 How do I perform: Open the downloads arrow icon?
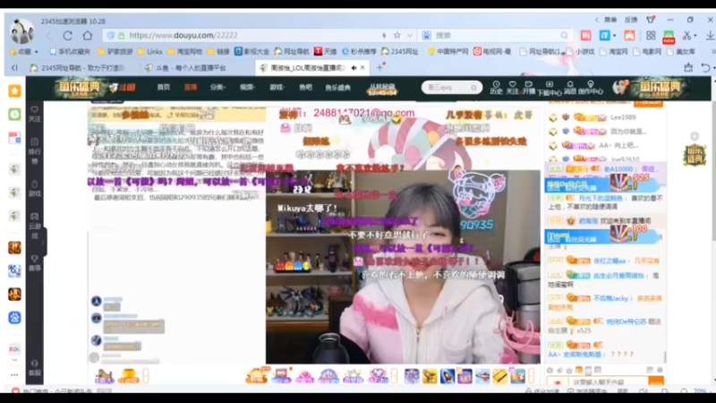(x=710, y=35)
